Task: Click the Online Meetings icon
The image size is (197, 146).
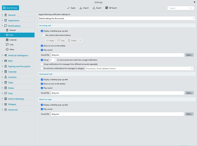Action: 6,99
